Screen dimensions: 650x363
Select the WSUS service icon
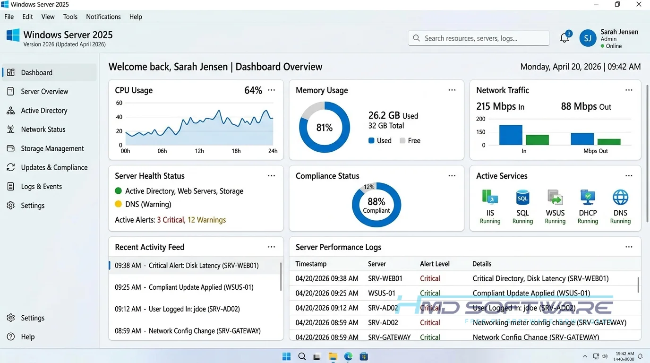pyautogui.click(x=555, y=197)
